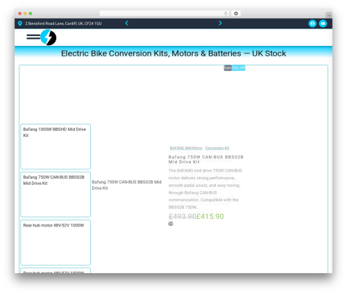Image resolution: width=347 pixels, height=294 pixels.
Task: Click the 16% Off badge
Action: [239, 68]
